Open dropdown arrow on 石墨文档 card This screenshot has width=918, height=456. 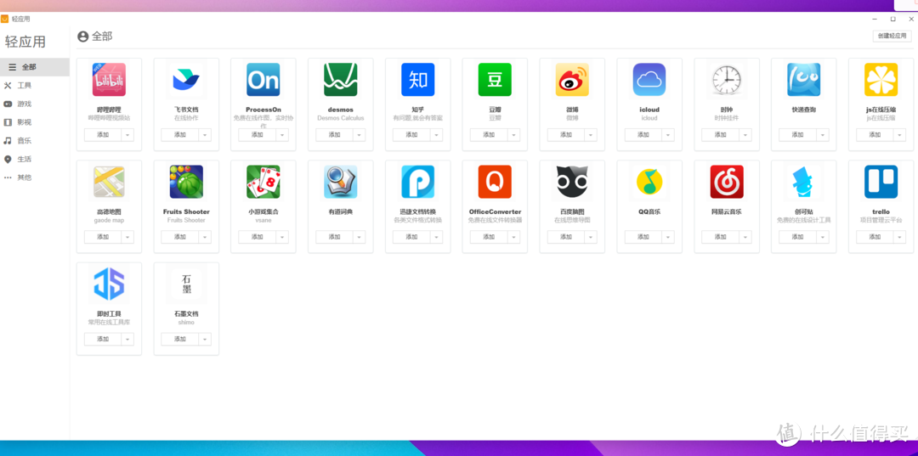tap(205, 339)
